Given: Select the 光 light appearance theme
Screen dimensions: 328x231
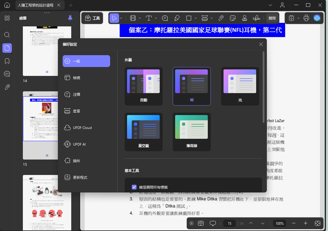Looking at the screenshot, I should [240, 86].
